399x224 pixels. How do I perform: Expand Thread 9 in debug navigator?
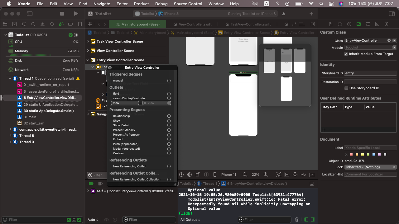(10, 142)
